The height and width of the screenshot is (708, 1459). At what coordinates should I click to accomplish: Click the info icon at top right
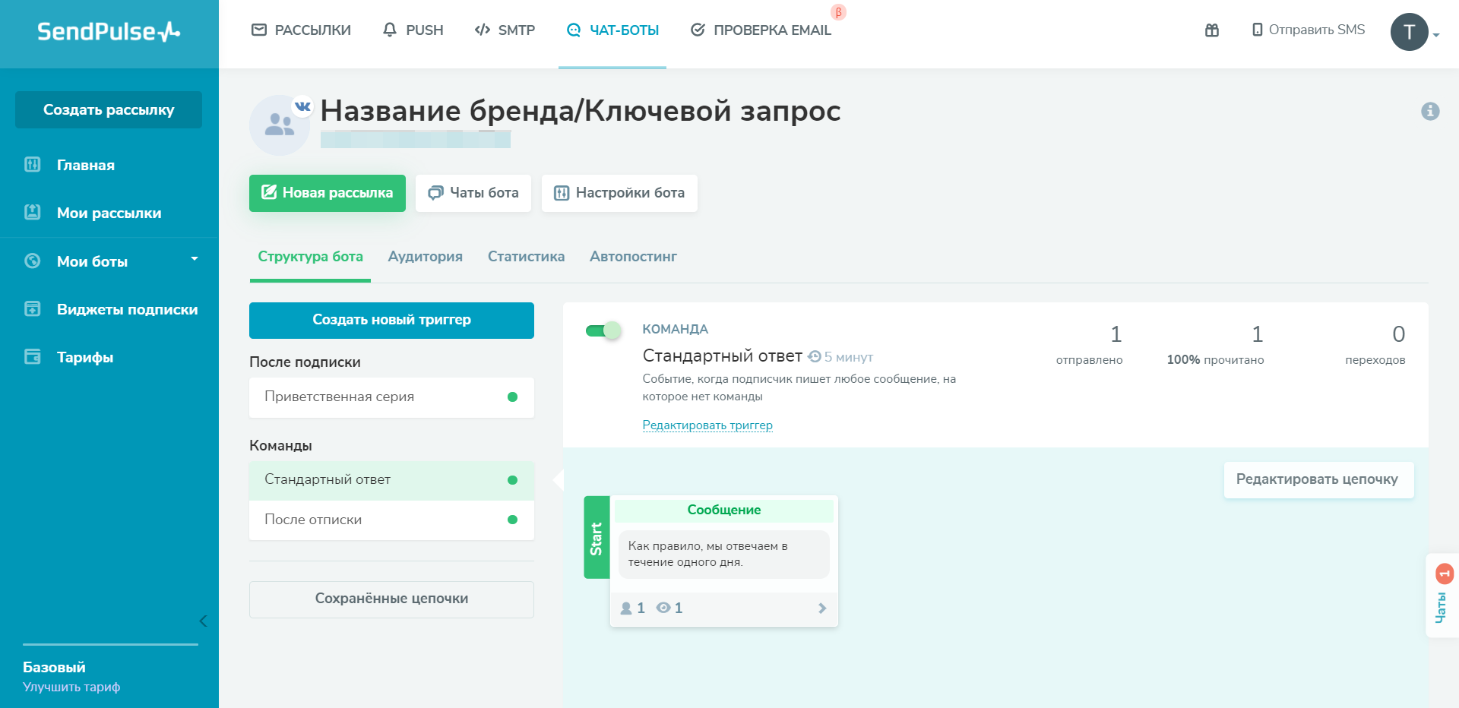(1432, 111)
